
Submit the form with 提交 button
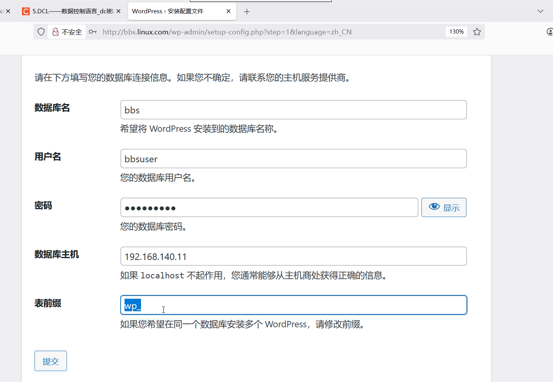click(x=51, y=361)
